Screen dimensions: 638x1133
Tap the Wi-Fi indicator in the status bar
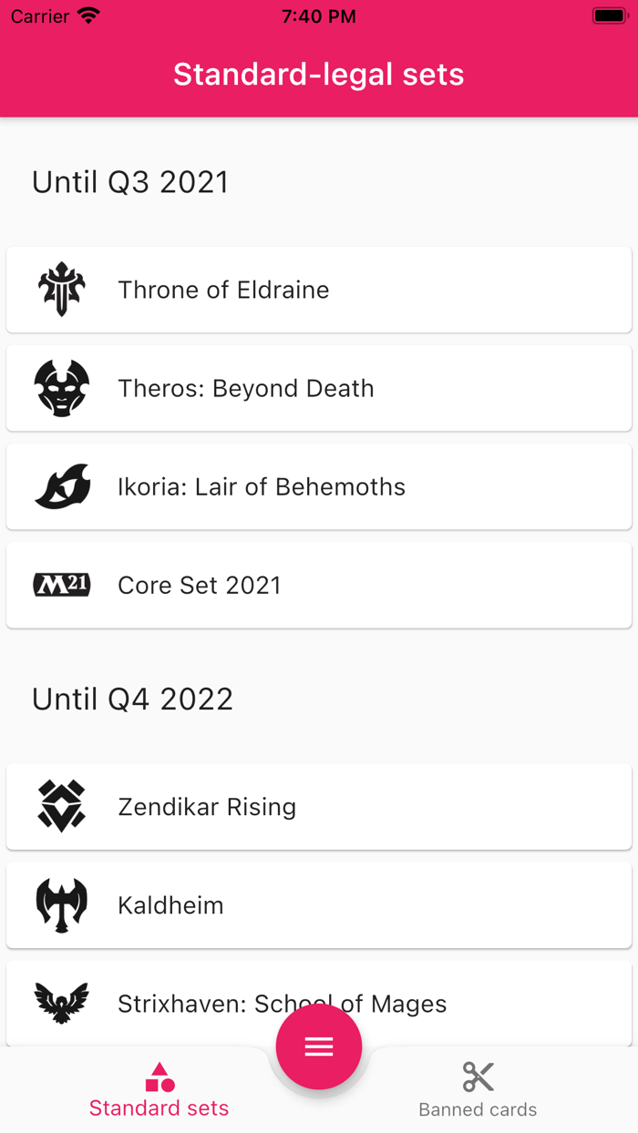(x=88, y=15)
